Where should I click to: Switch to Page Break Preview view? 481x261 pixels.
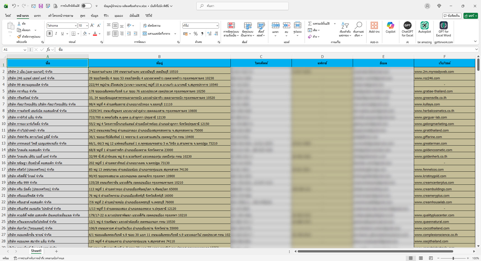click(x=431, y=258)
